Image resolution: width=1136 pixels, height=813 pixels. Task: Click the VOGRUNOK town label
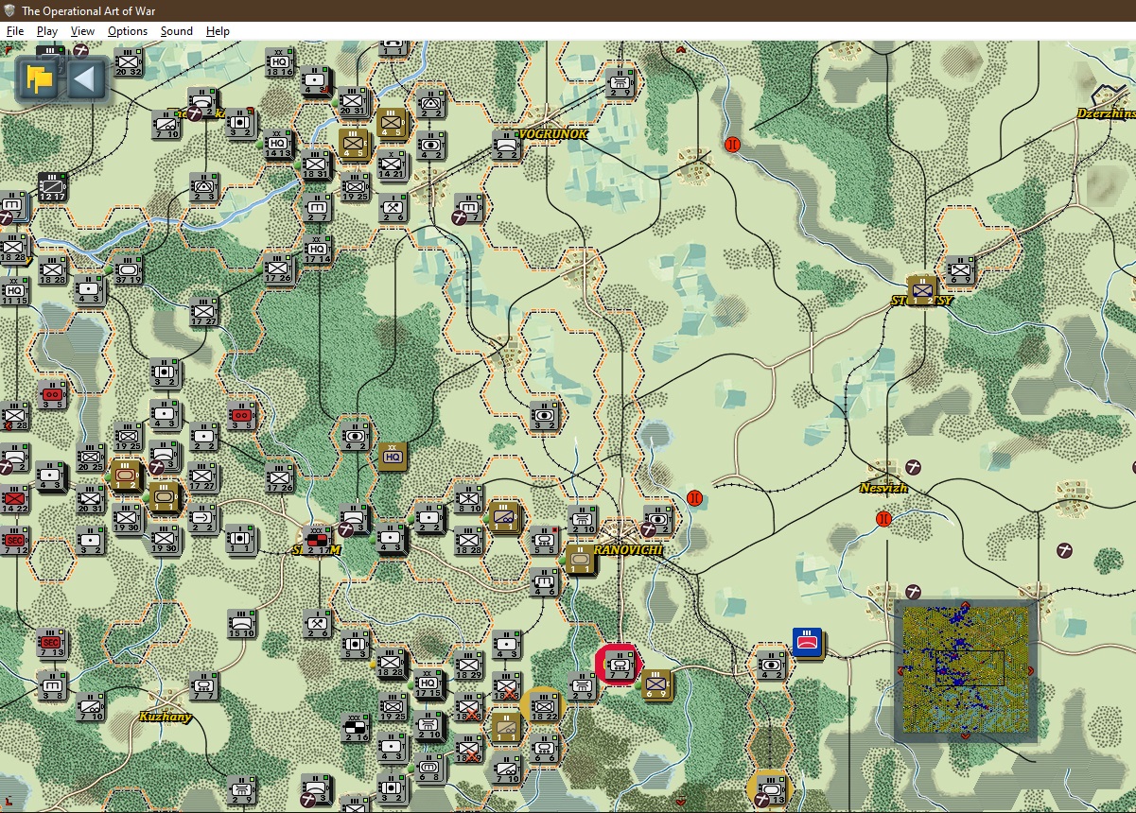552,134
